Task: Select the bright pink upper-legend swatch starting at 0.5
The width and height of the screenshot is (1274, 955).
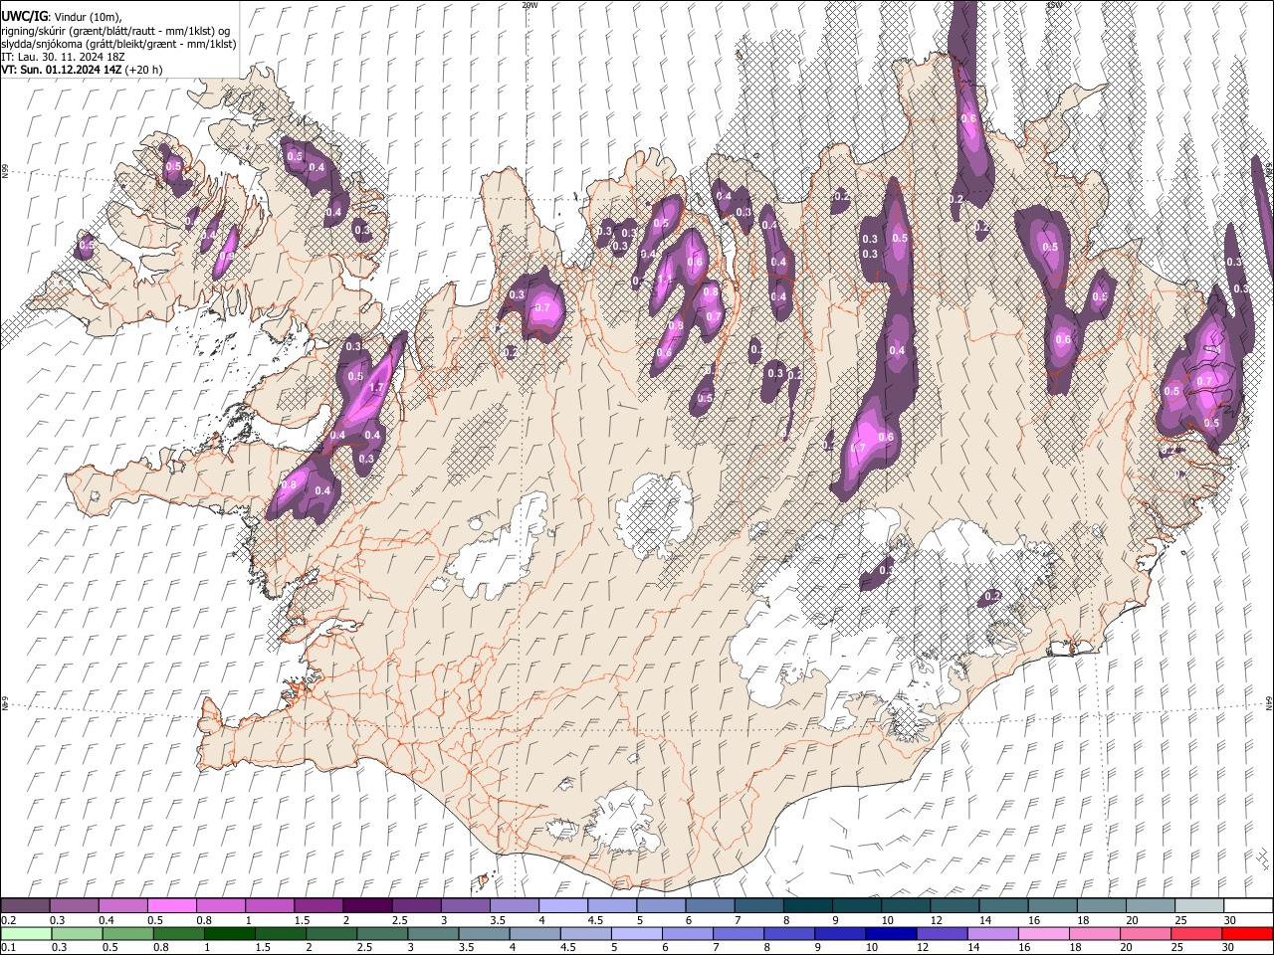Action: (172, 906)
